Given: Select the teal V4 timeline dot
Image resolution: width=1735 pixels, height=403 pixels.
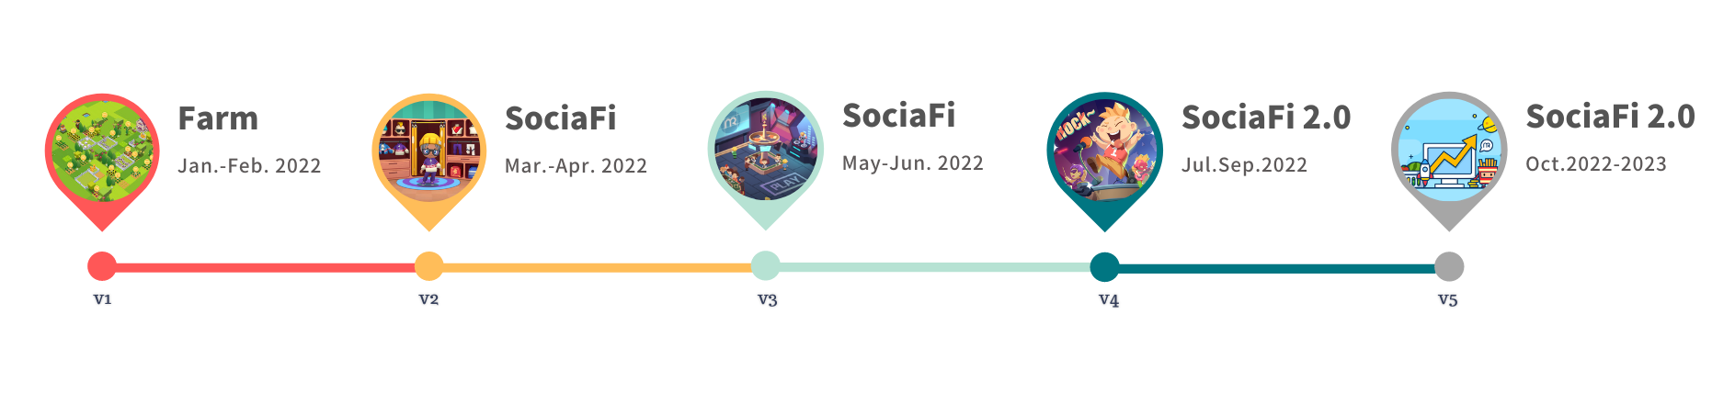Looking at the screenshot, I should pos(1104,267).
